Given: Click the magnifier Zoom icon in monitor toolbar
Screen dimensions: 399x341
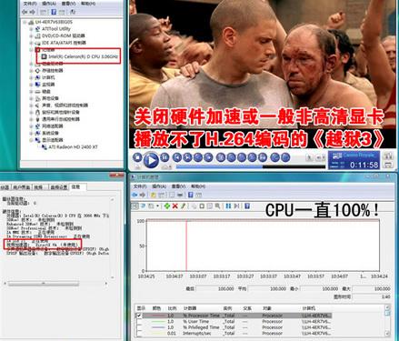Looking at the screenshot, I should pyautogui.click(x=217, y=206).
